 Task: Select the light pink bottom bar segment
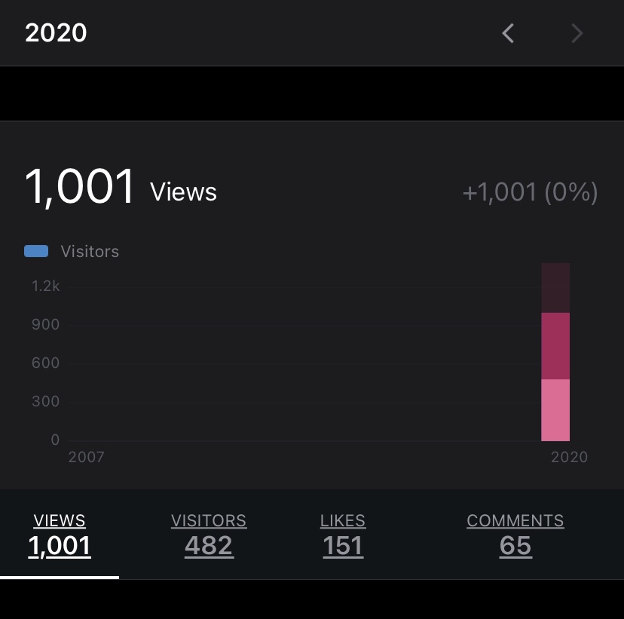tap(555, 409)
